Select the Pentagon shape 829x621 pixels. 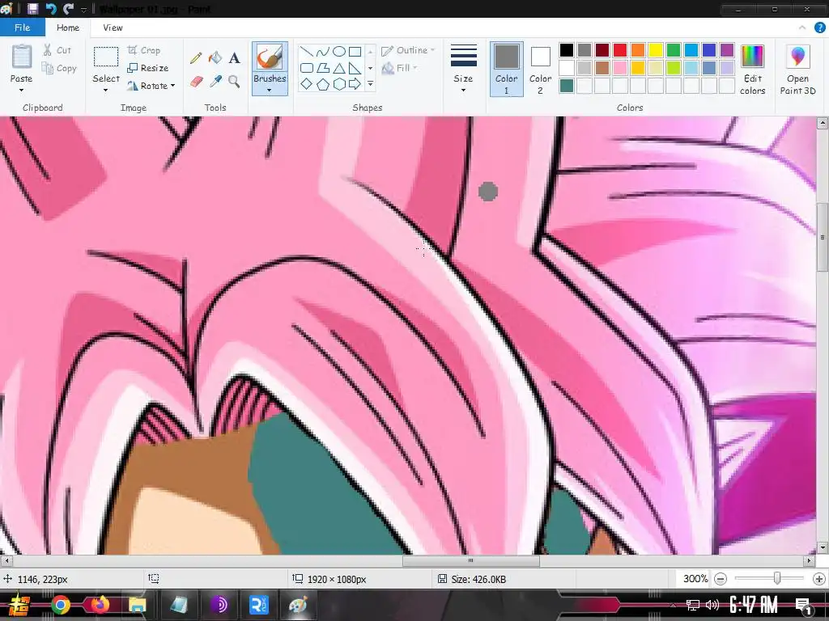click(322, 84)
